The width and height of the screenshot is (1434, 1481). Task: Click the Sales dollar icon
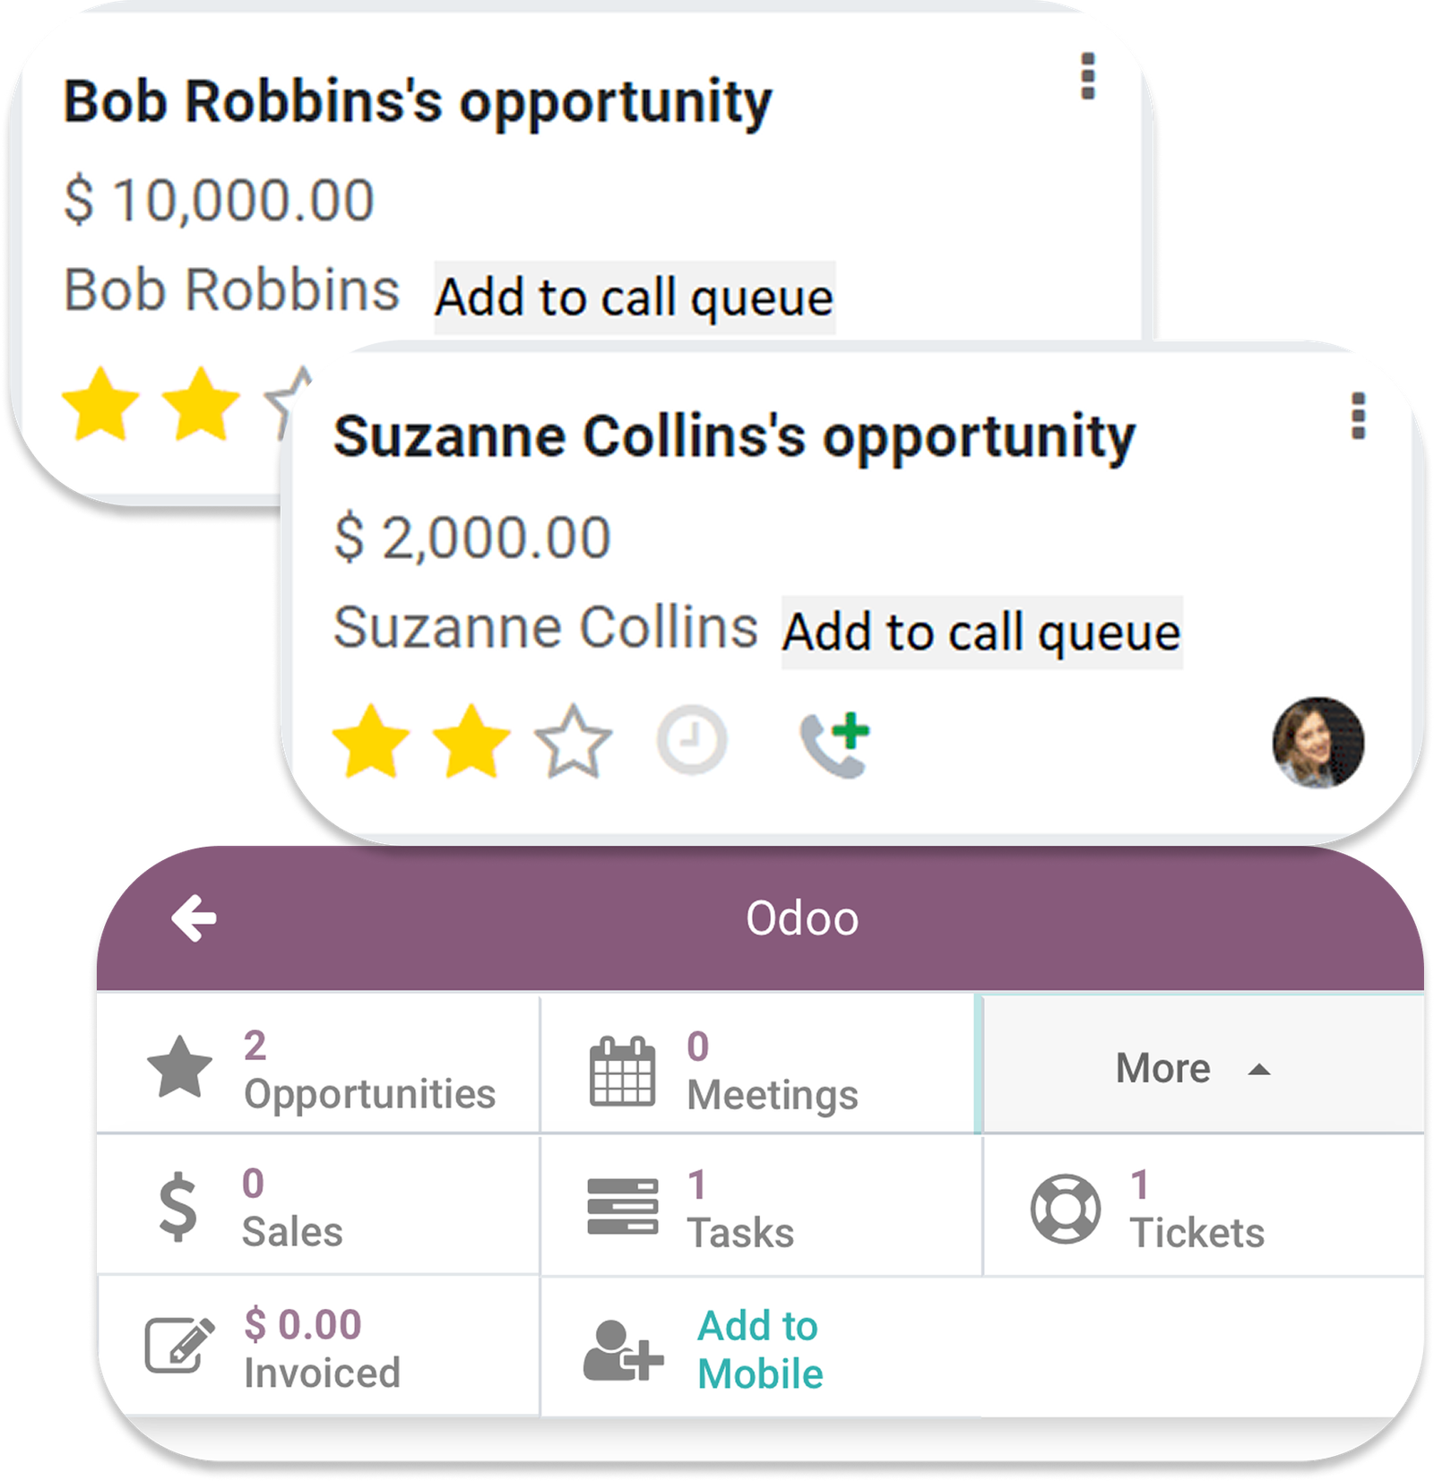click(177, 1207)
